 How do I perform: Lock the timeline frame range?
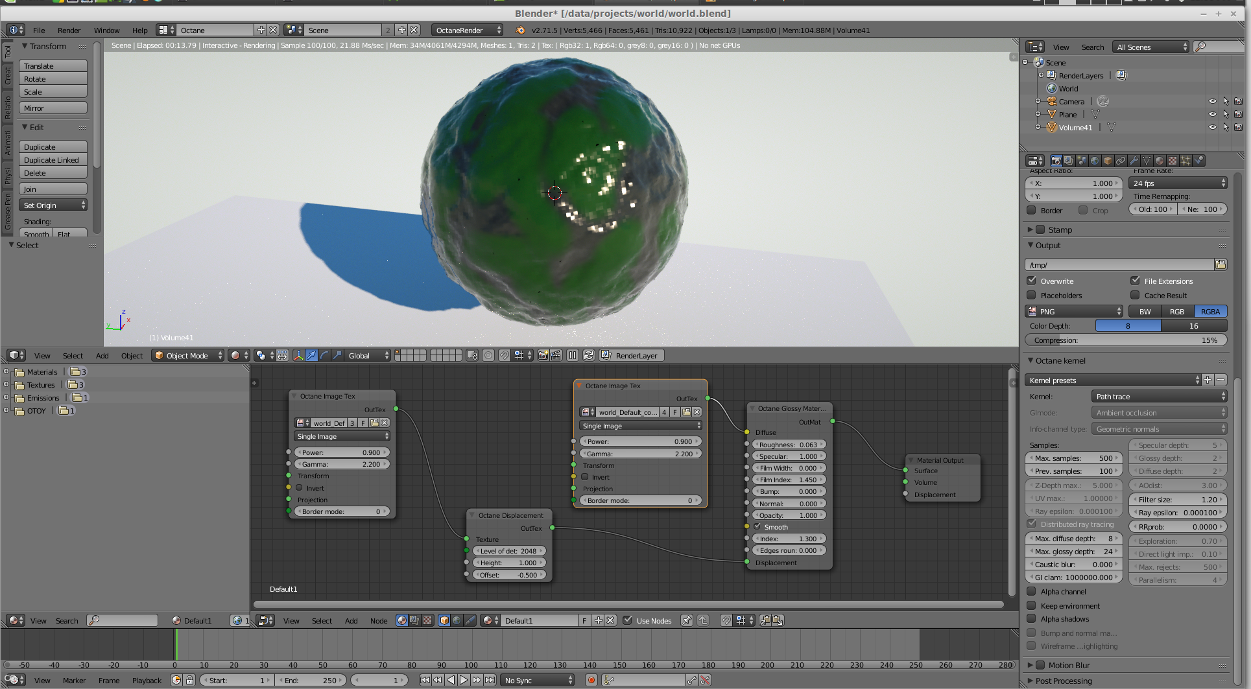[x=189, y=680]
